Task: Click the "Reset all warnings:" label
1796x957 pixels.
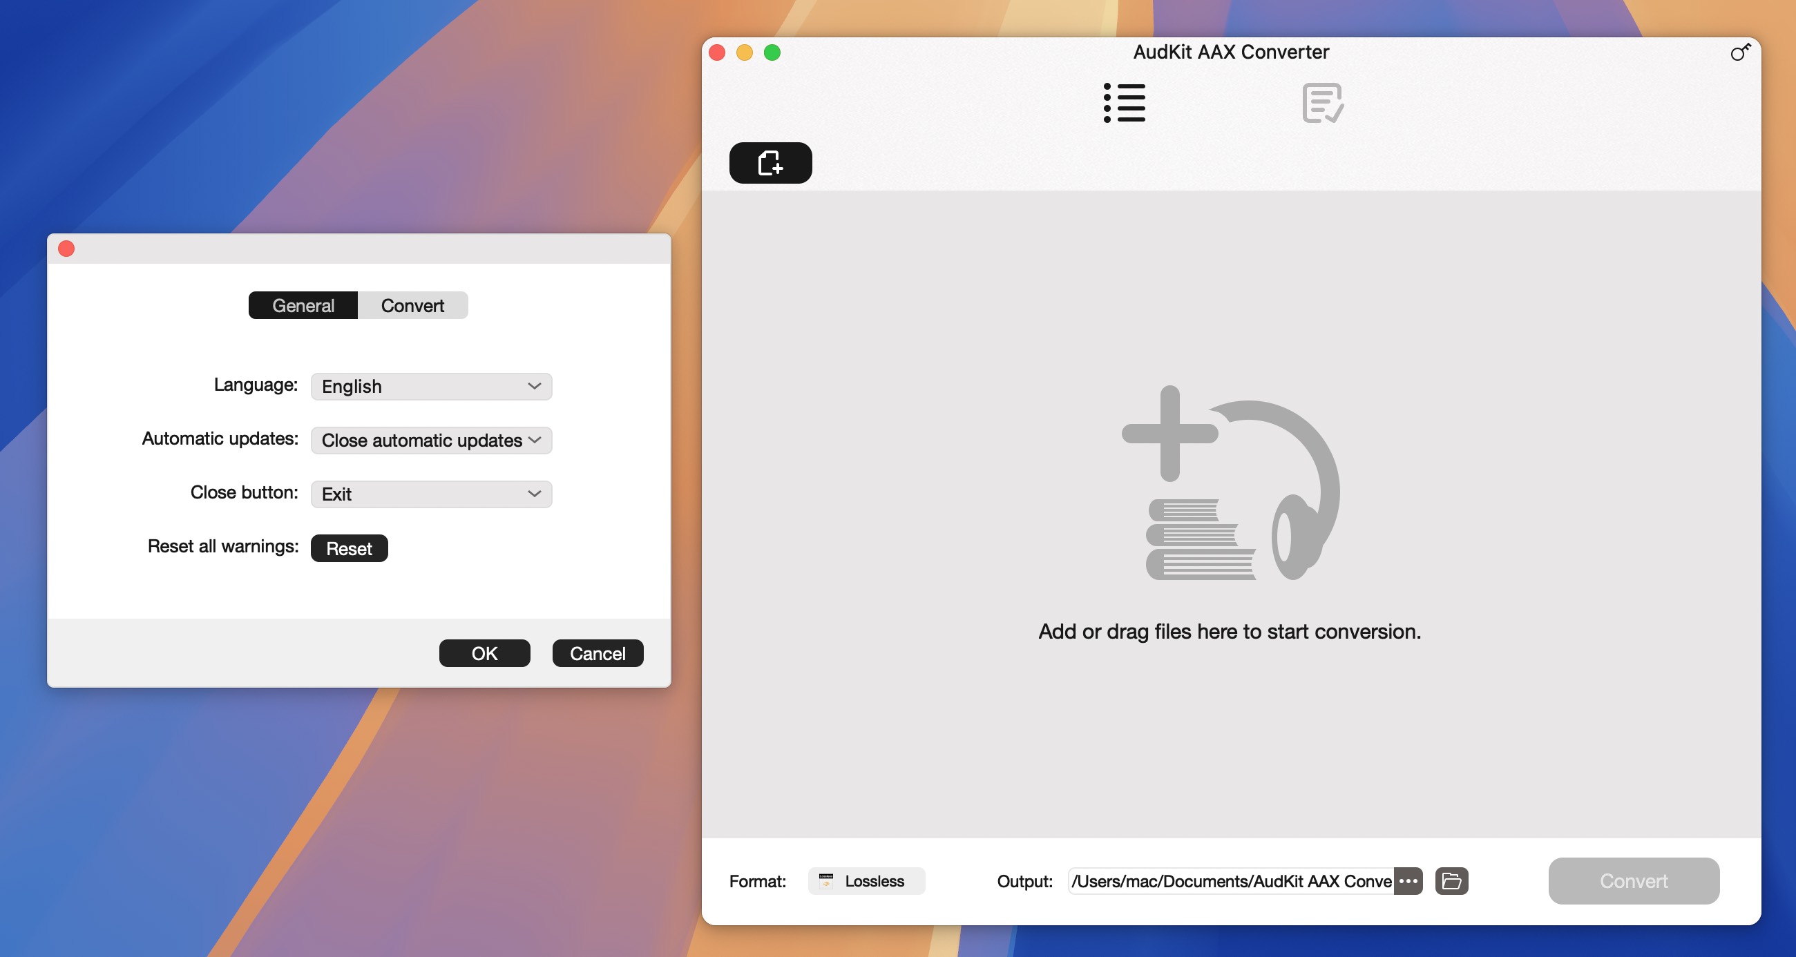Action: click(x=223, y=546)
